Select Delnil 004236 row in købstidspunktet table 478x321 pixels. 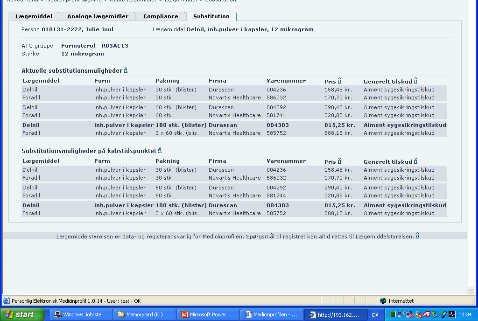pyautogui.click(x=234, y=170)
